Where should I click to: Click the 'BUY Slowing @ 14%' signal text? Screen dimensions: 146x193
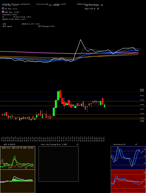tap(46, 26)
